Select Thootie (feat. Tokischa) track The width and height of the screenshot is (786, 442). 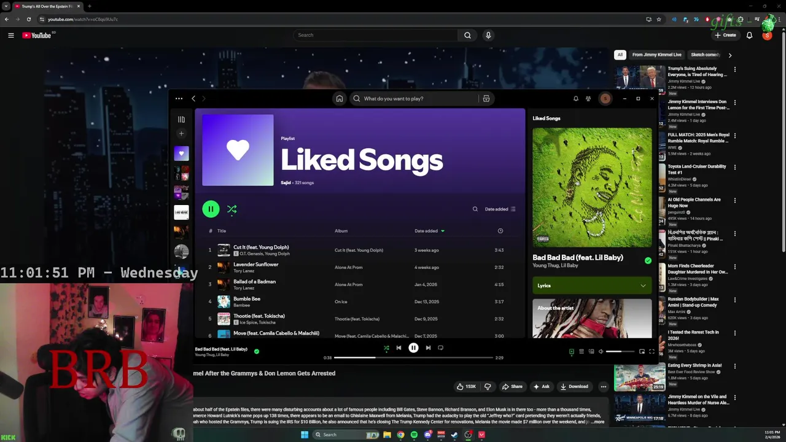coord(359,319)
